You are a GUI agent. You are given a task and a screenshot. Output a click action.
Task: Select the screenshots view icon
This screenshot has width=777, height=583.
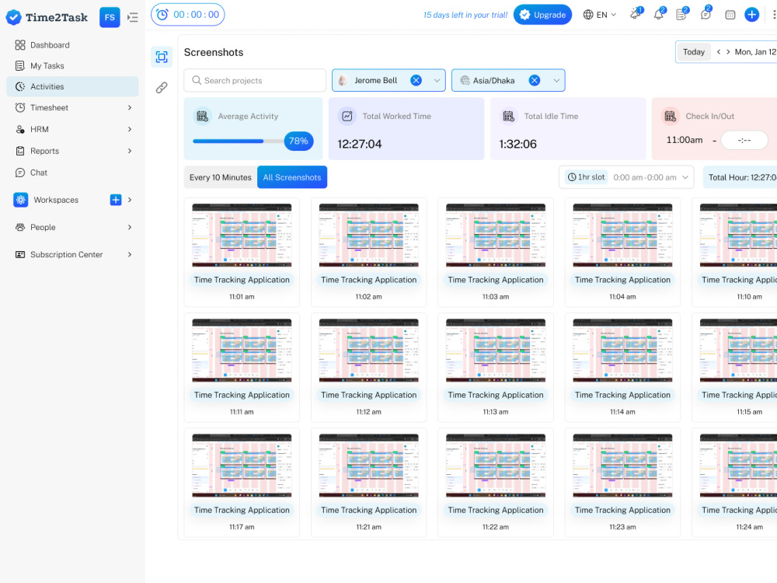[162, 57]
